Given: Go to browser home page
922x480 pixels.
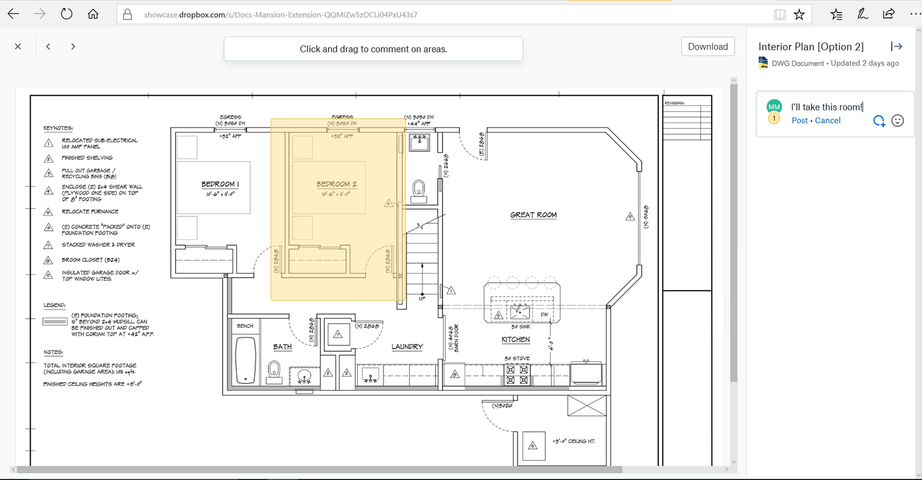Looking at the screenshot, I should (x=93, y=14).
